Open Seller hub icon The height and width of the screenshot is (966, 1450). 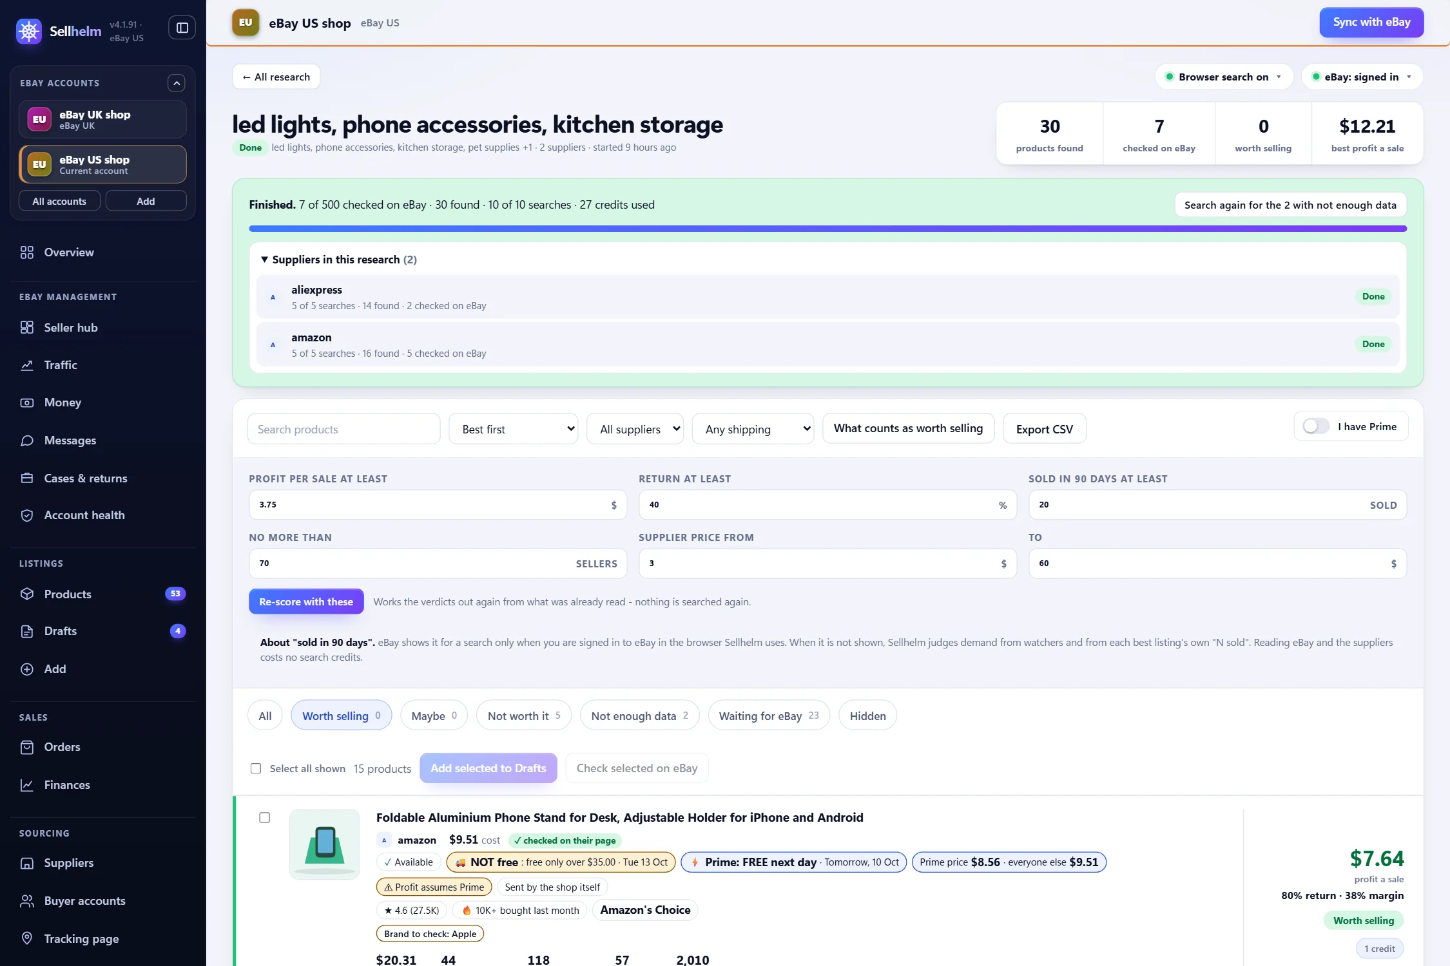point(27,328)
